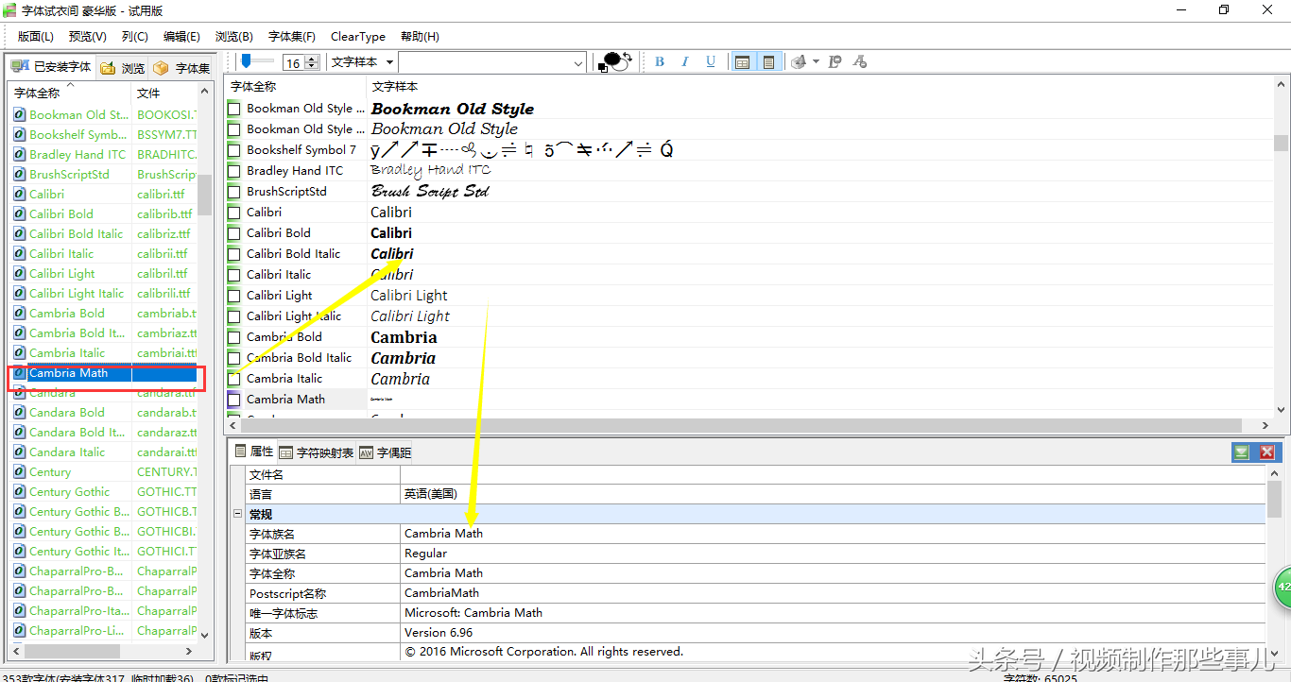Click the font icon beside Calibri Light

coord(19,274)
